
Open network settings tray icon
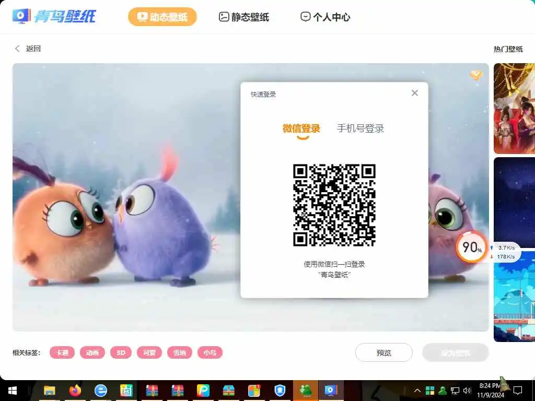455,391
